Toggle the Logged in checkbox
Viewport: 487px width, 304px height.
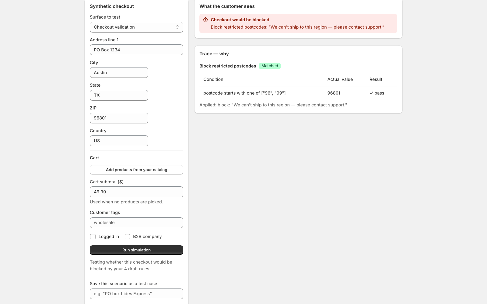coord(93,237)
